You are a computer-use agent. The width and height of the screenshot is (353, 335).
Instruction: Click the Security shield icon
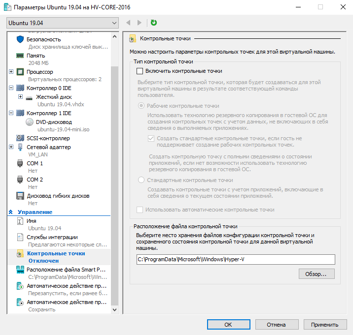(20, 39)
